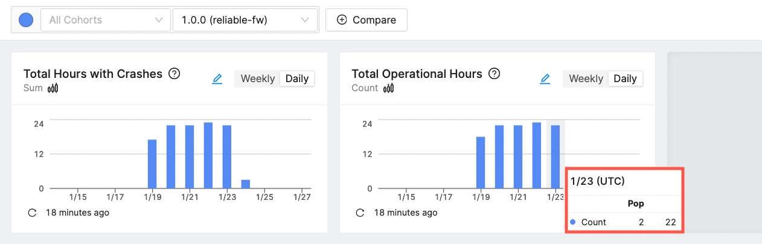
Task: Click the Total Hours with Crashes title
Action: coord(93,74)
